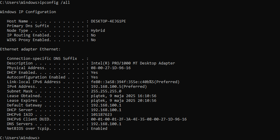Click the NetBIOS over Tcpip Enabled value
The width and height of the screenshot is (280, 140).
tap(99, 129)
